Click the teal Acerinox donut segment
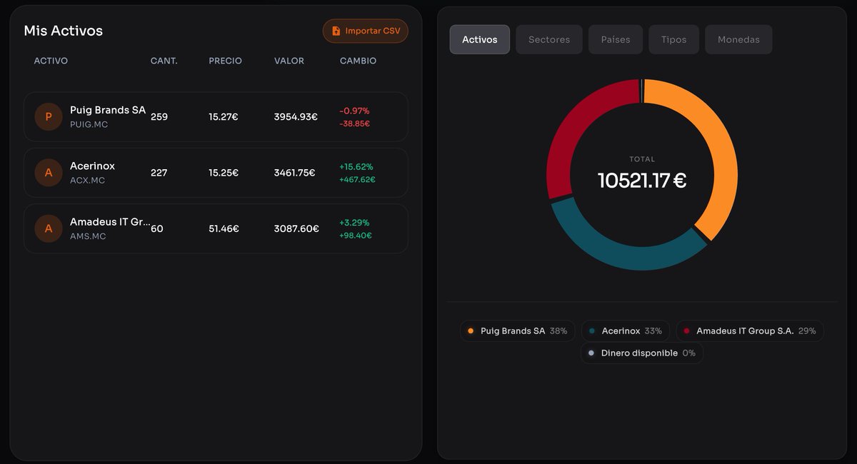 click(x=620, y=256)
